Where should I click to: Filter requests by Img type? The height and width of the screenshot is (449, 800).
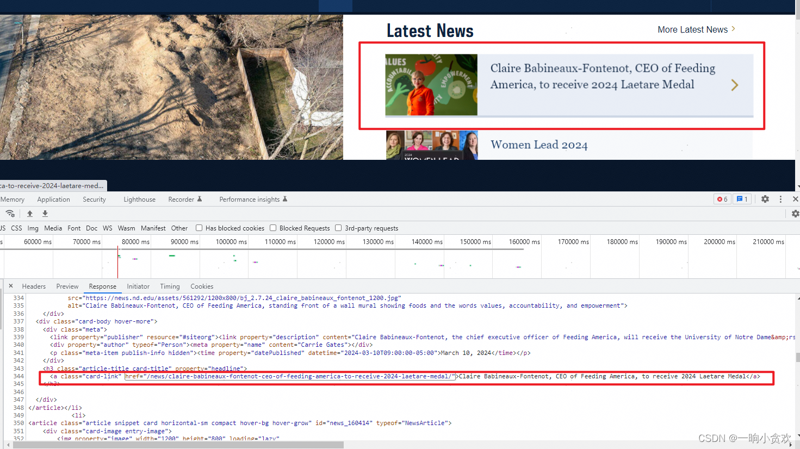(x=33, y=228)
